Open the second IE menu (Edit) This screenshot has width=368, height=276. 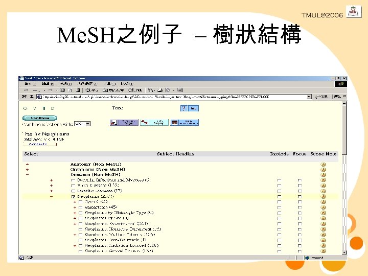(48, 83)
